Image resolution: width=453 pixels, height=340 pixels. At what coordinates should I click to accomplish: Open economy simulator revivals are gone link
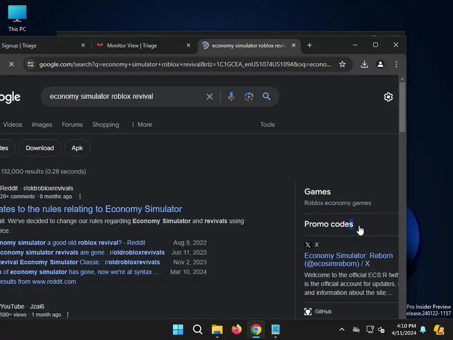[x=82, y=252]
